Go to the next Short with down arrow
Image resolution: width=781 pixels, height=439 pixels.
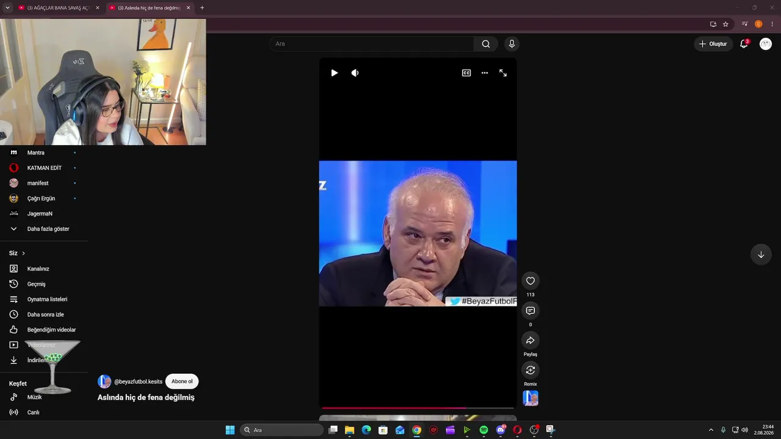click(x=761, y=255)
